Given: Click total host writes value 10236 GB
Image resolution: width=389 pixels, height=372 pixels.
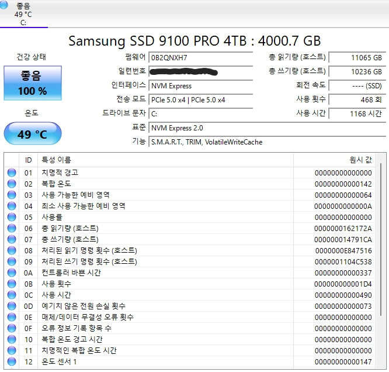Looking at the screenshot, I should point(357,72).
